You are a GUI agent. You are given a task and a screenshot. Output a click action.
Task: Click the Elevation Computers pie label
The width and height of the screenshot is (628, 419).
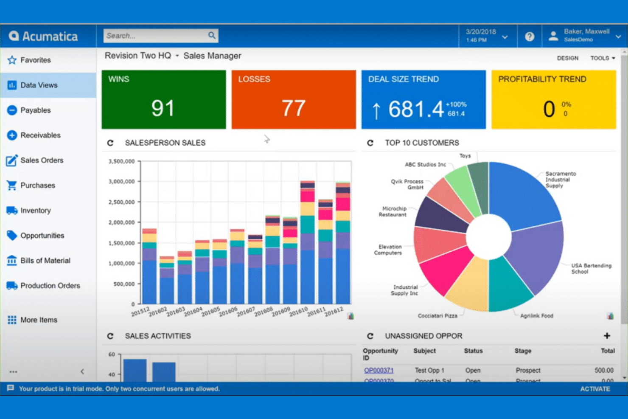click(387, 250)
